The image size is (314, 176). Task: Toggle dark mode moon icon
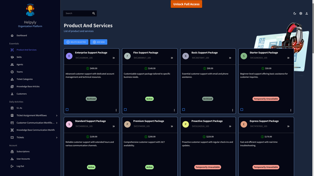click(295, 13)
